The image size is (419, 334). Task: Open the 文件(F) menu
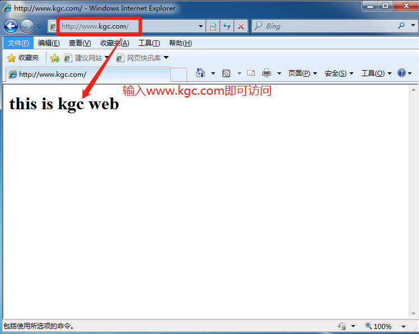[18, 43]
